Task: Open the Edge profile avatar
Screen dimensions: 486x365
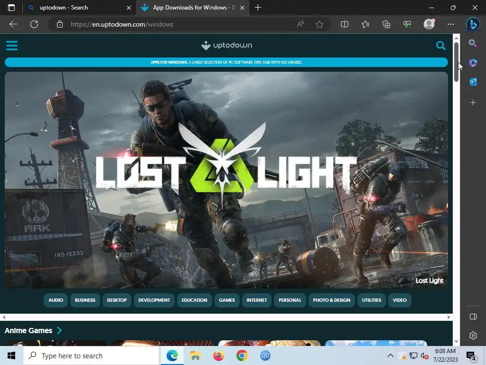Action: (x=429, y=24)
